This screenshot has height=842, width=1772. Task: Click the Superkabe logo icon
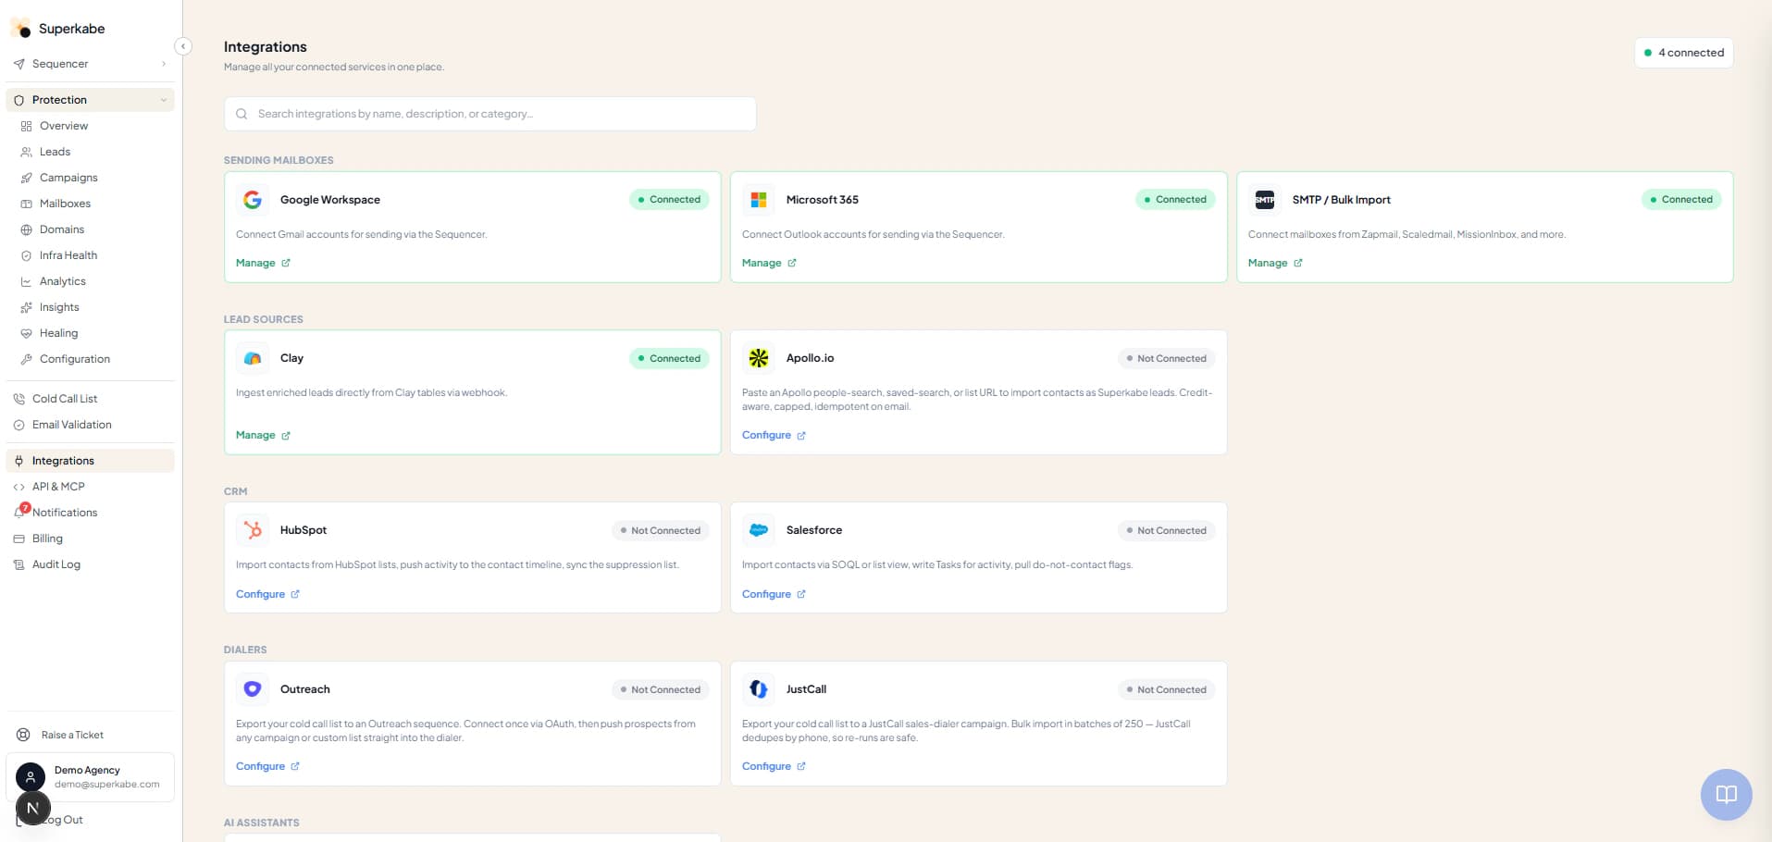click(20, 28)
